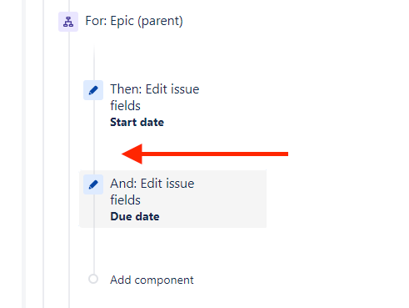Click connector line above the Add component node
Image resolution: width=409 pixels, height=308 pixels.
(x=94, y=250)
